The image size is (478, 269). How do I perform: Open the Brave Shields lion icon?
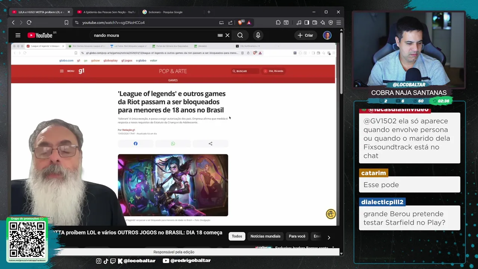(240, 22)
